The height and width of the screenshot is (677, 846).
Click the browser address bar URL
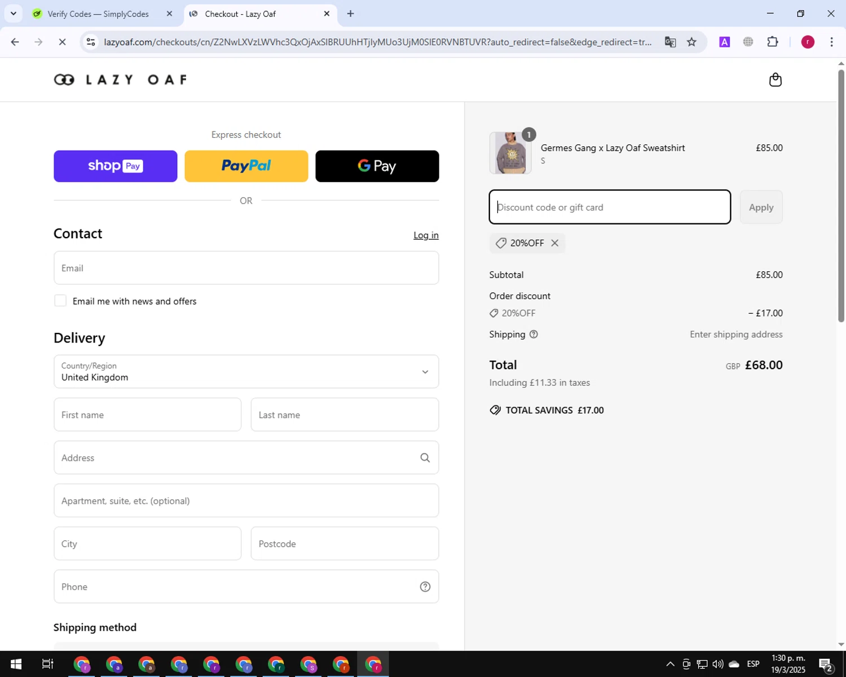click(x=378, y=42)
